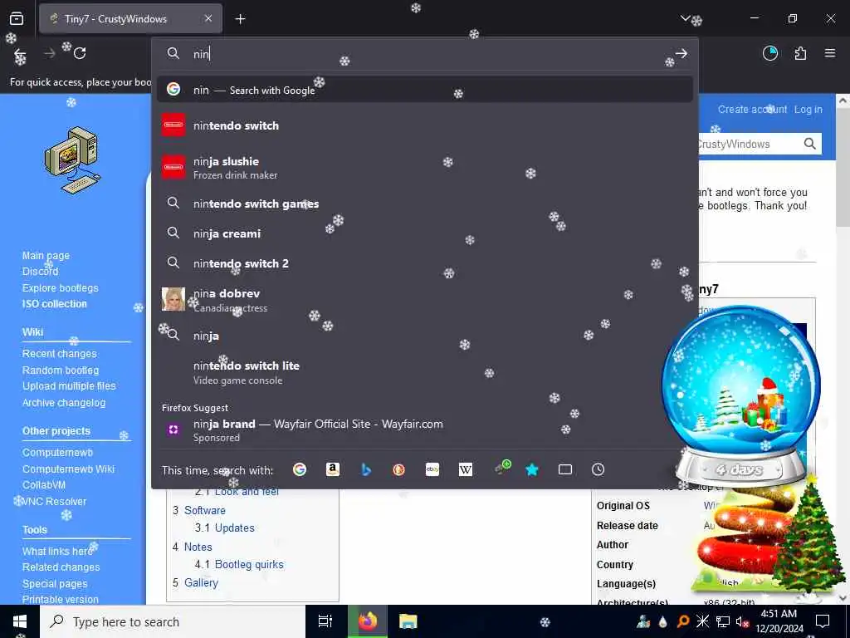
Task: Open the Firefox application menu
Action: [x=830, y=53]
